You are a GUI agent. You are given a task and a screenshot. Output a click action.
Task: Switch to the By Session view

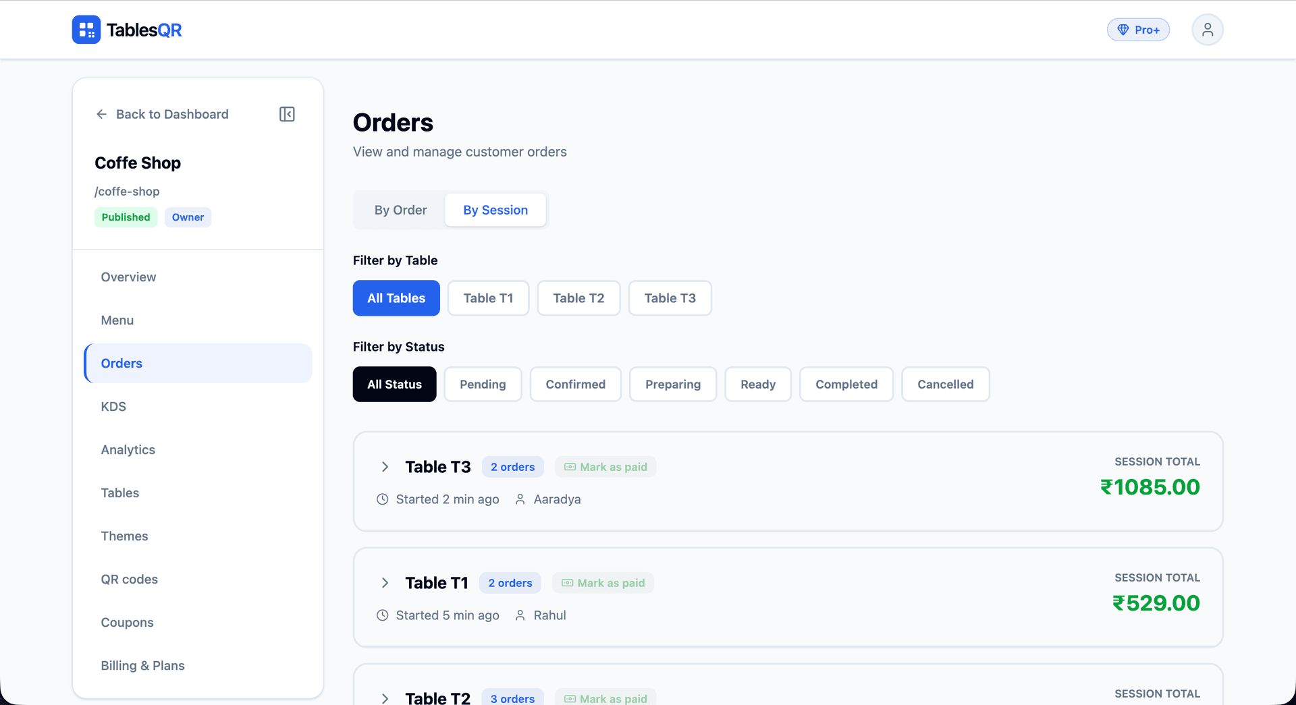click(x=495, y=210)
